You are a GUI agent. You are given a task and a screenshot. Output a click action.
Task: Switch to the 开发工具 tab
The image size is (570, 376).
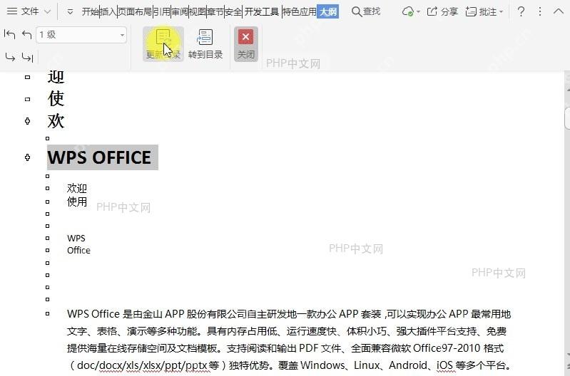pyautogui.click(x=262, y=11)
